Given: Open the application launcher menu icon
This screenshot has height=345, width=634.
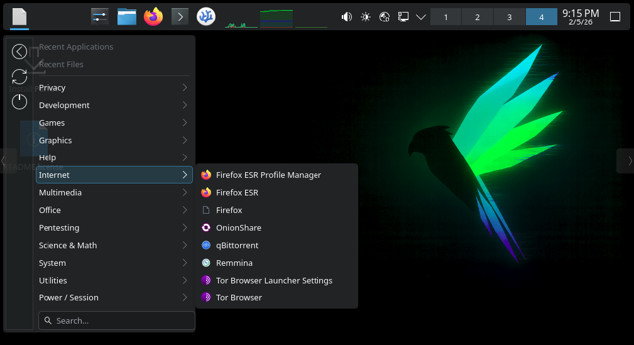Looking at the screenshot, I should (19, 16).
